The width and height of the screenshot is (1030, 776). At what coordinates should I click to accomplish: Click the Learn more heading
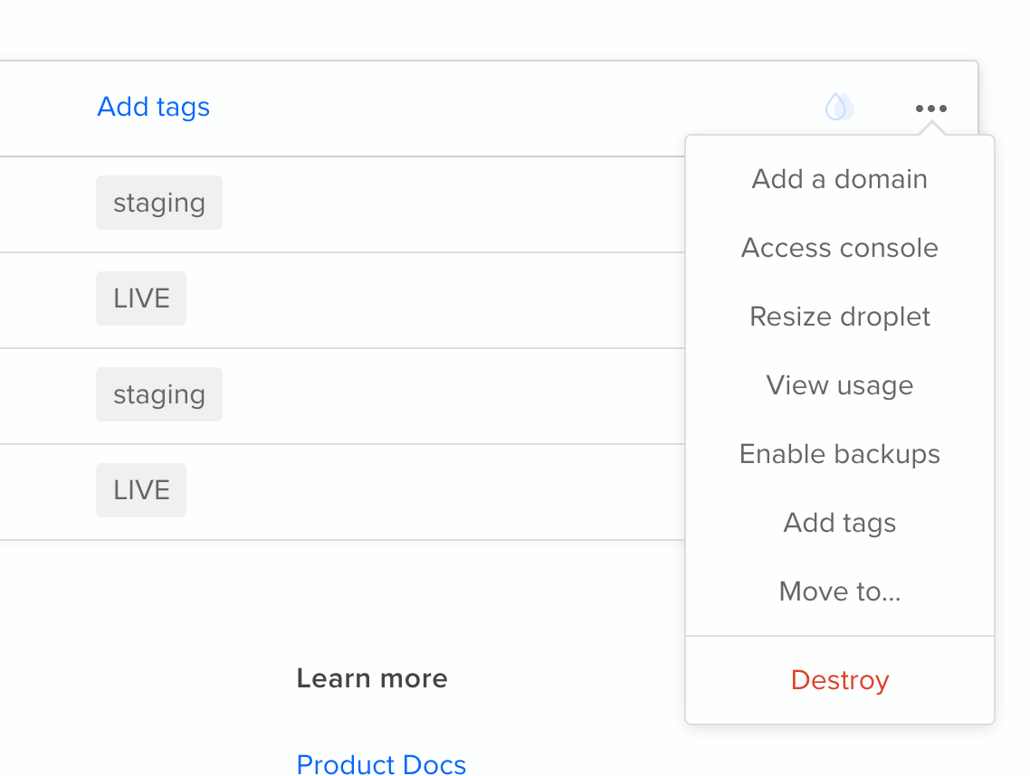[x=372, y=678]
